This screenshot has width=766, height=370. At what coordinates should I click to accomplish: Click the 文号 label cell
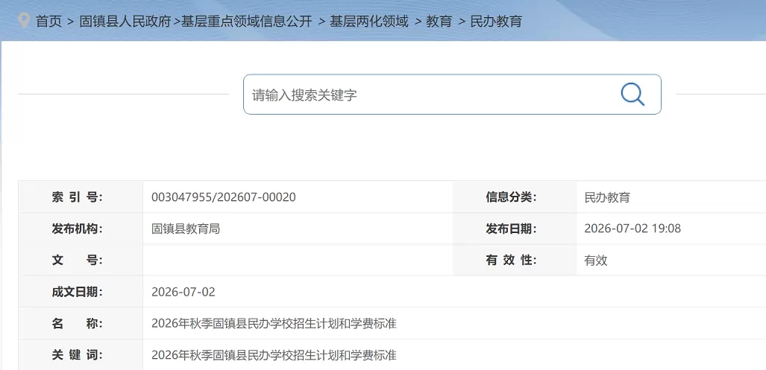tap(81, 261)
